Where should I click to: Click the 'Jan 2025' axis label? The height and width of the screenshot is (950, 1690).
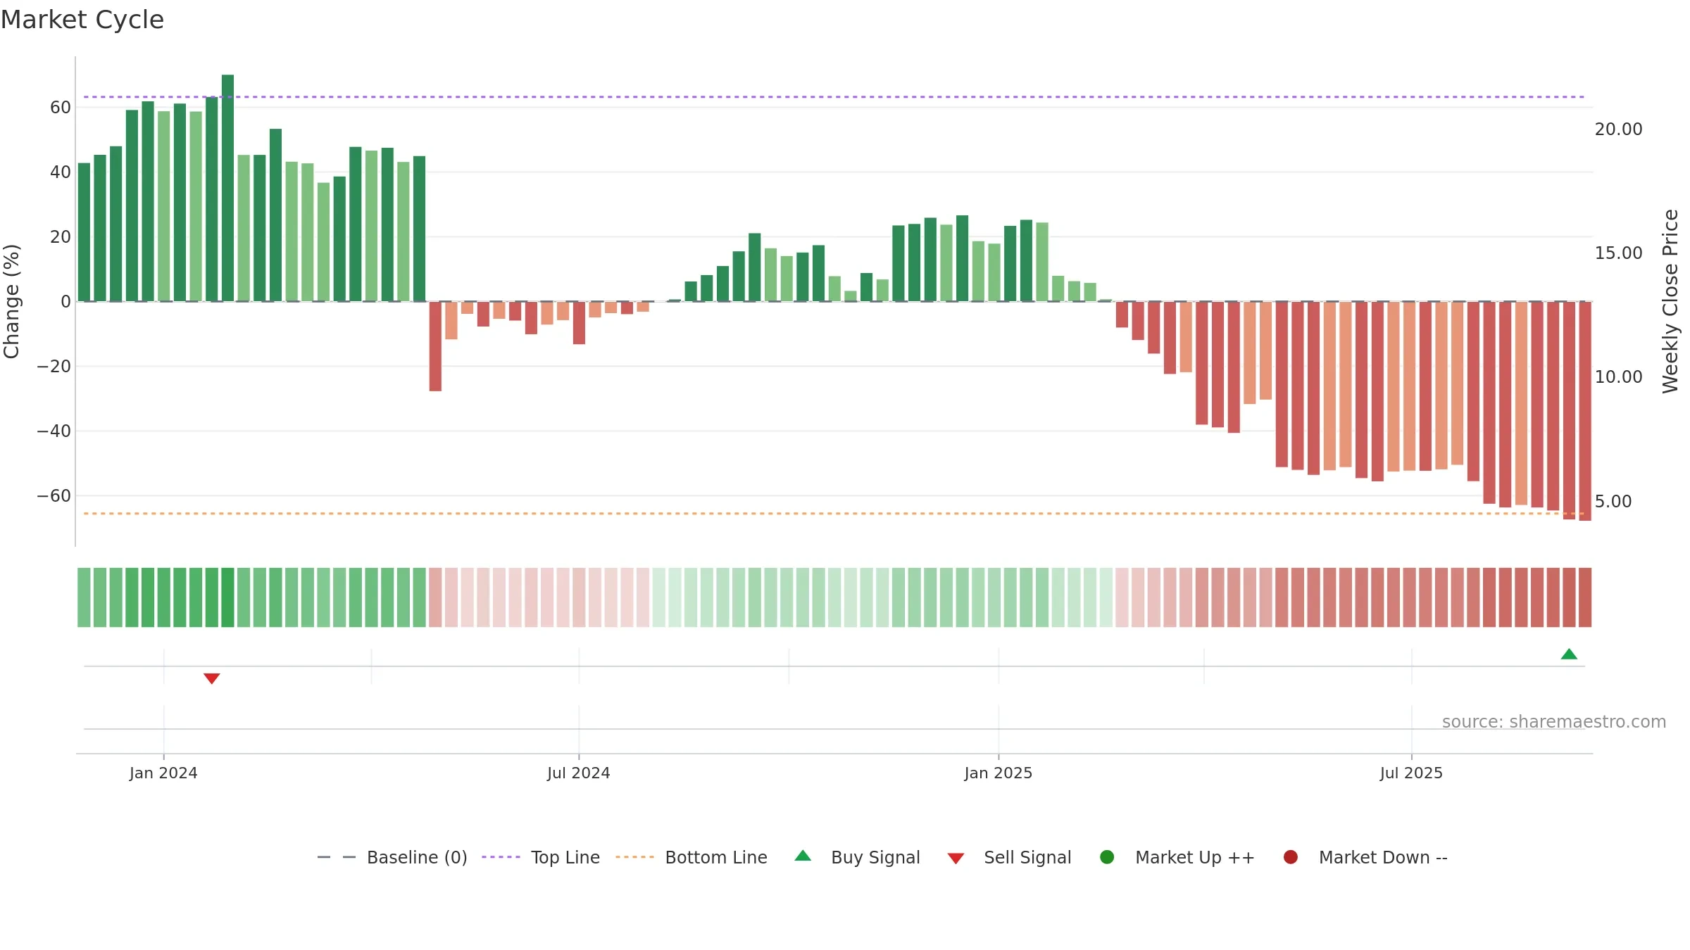click(999, 773)
